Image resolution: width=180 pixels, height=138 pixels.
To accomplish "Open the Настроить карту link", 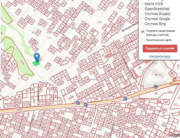I will [160, 56].
